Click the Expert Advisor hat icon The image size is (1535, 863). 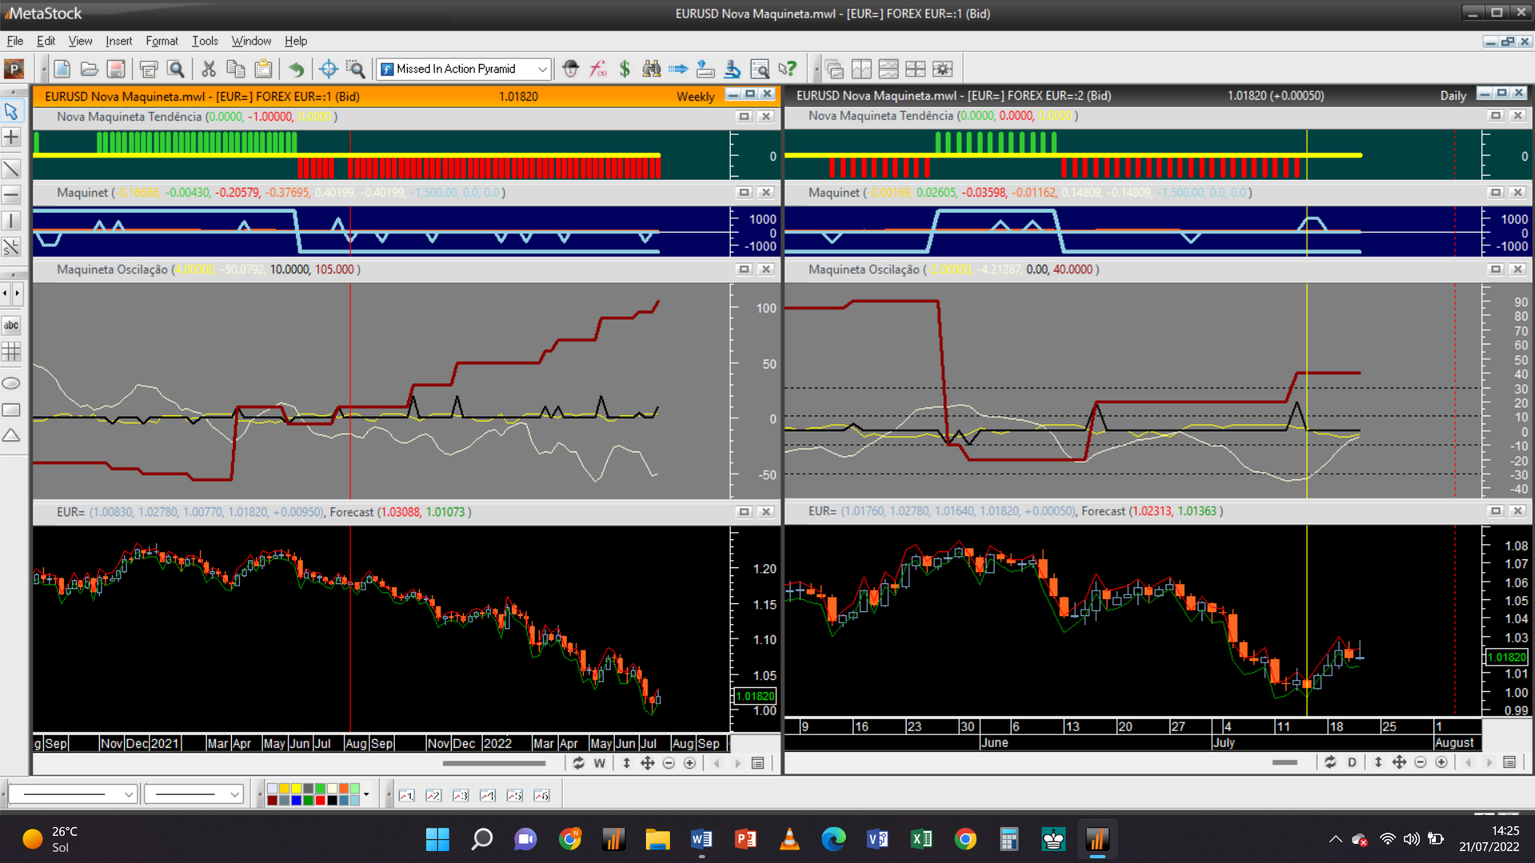point(570,69)
